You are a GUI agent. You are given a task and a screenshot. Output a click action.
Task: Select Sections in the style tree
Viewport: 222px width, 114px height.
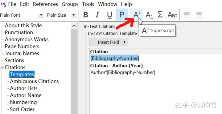click(x=14, y=60)
